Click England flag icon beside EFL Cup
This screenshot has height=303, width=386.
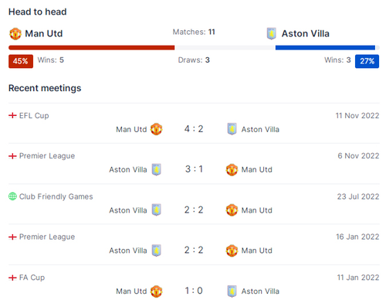[12, 115]
